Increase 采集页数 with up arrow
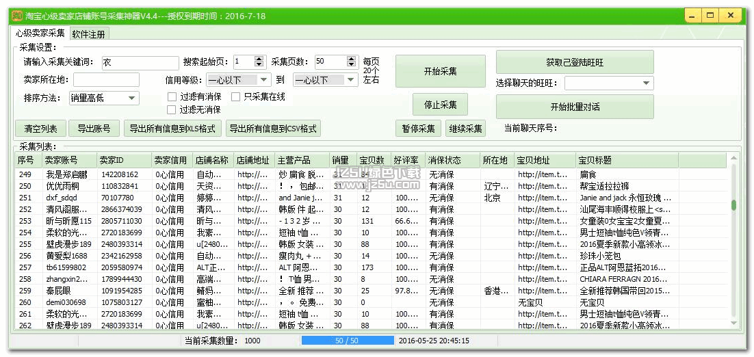Screen dimensions: 754x357 [x=352, y=59]
